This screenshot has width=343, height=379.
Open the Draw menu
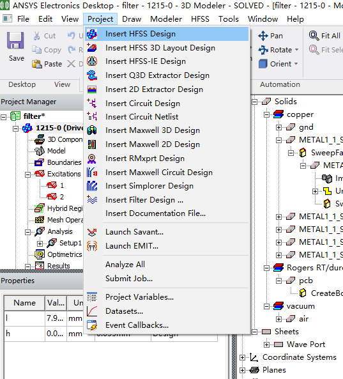(132, 19)
